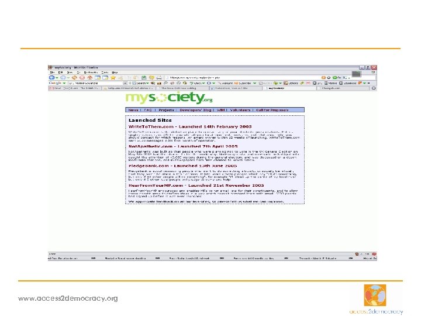The image size is (421, 316).
Task: Expand the Check spelling dropdown
Action: pos(203,83)
